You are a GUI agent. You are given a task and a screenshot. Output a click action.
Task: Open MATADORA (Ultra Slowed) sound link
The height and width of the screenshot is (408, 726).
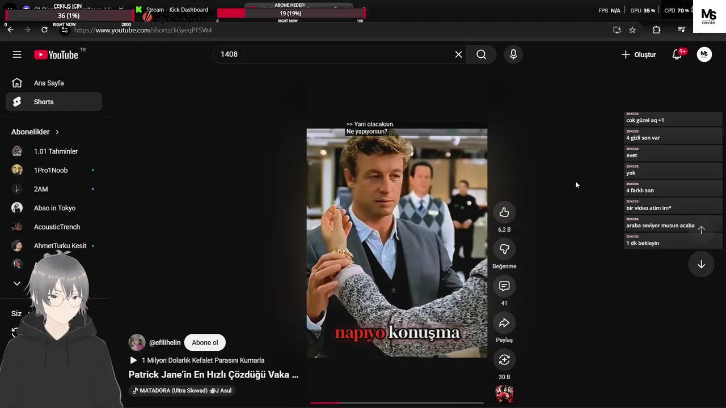(x=181, y=390)
